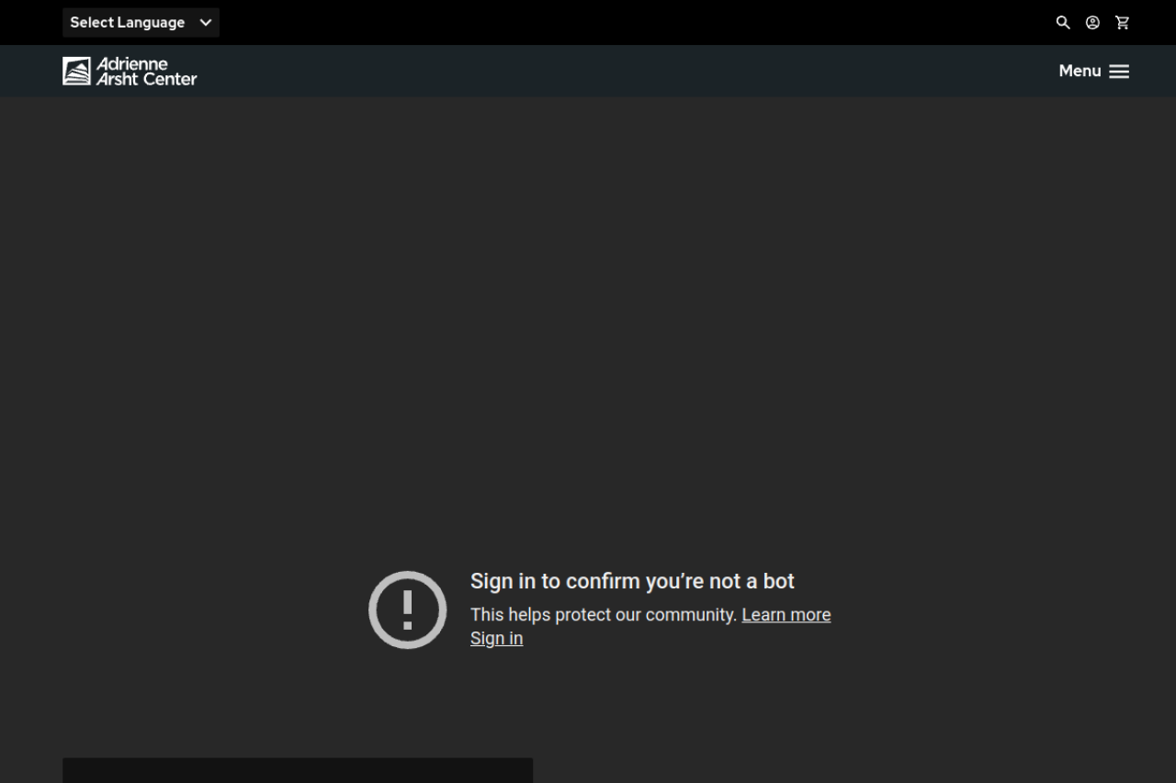Follow the Learn more link
This screenshot has width=1176, height=783.
[x=786, y=615]
